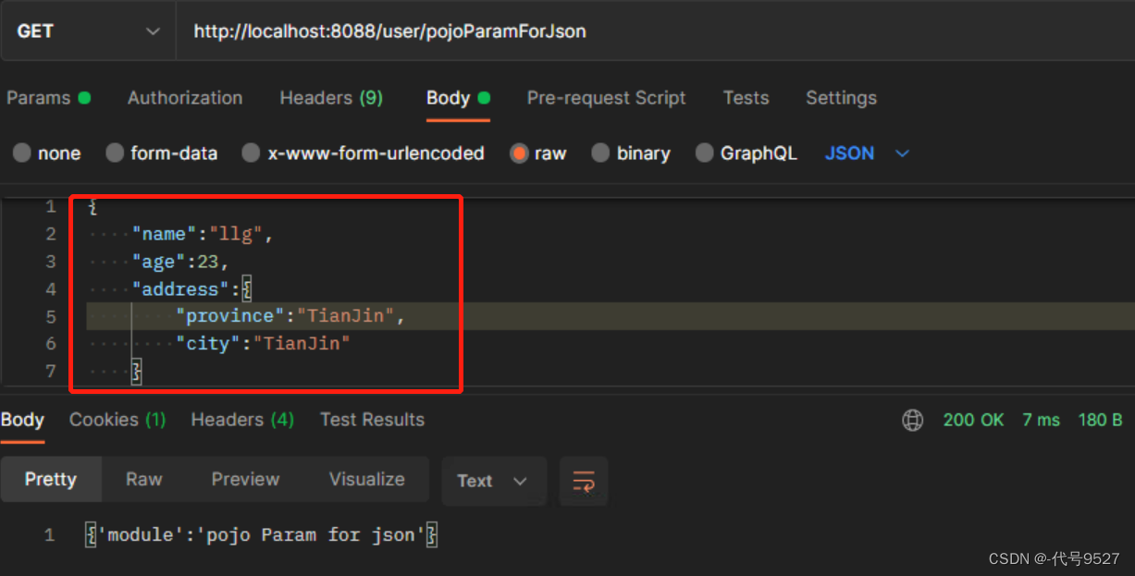This screenshot has height=576, width=1135.
Task: Click the "province":"TianJin" line
Action: pyautogui.click(x=291, y=316)
